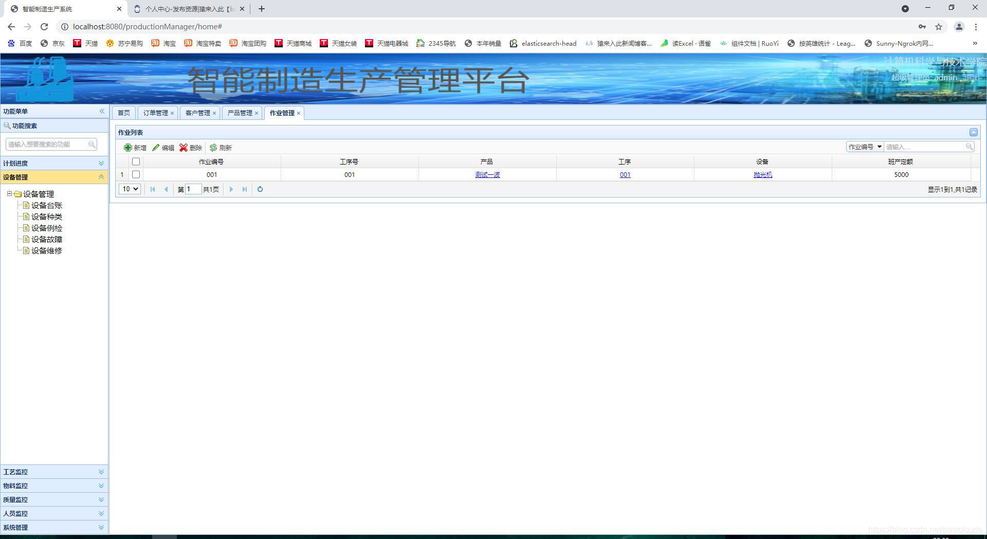This screenshot has height=539, width=987.
Task: Collapse the 设备管理 accordion section
Action: tap(101, 177)
